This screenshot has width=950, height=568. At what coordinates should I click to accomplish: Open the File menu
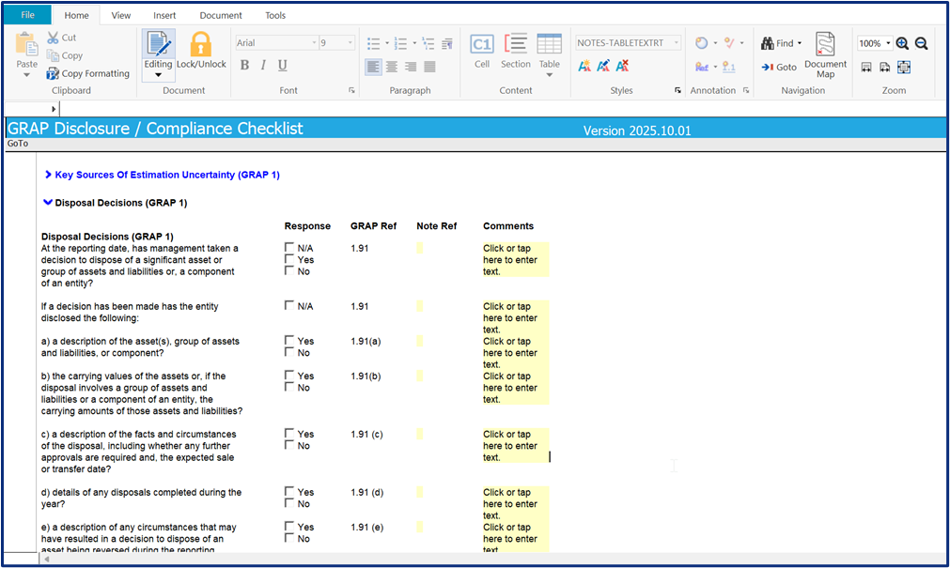tap(27, 15)
